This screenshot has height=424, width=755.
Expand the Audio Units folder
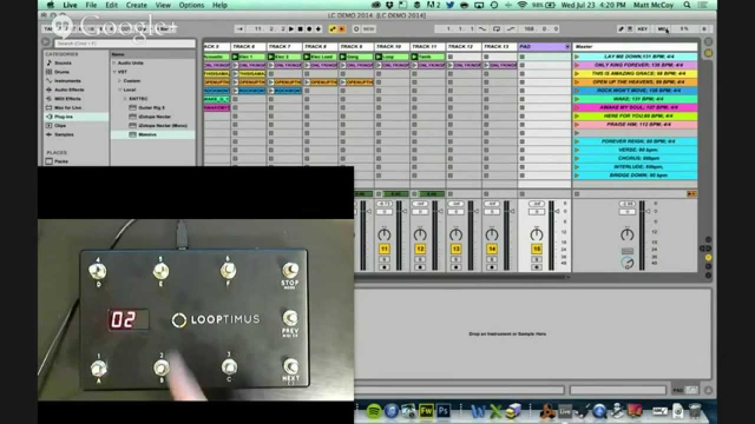tap(114, 62)
